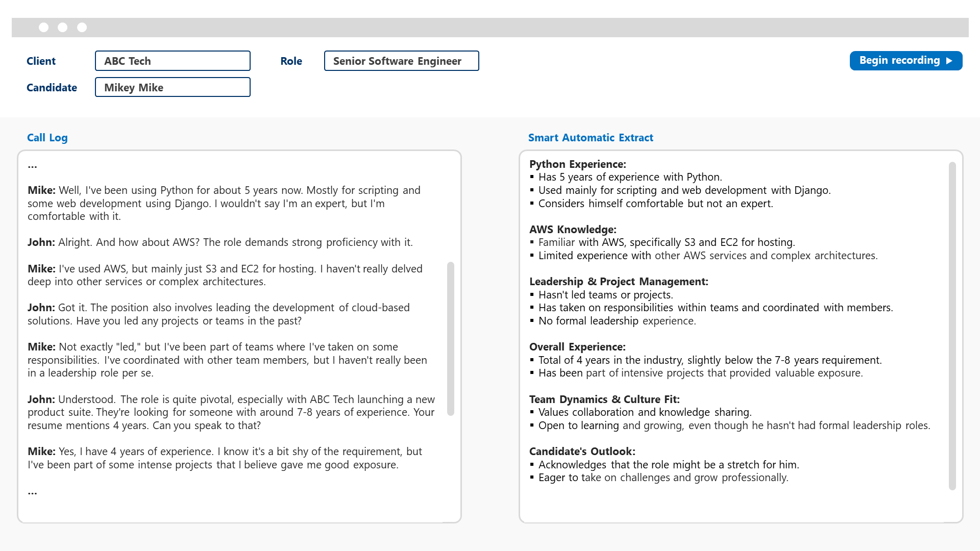Click the AWS Knowledge section title

coord(573,230)
